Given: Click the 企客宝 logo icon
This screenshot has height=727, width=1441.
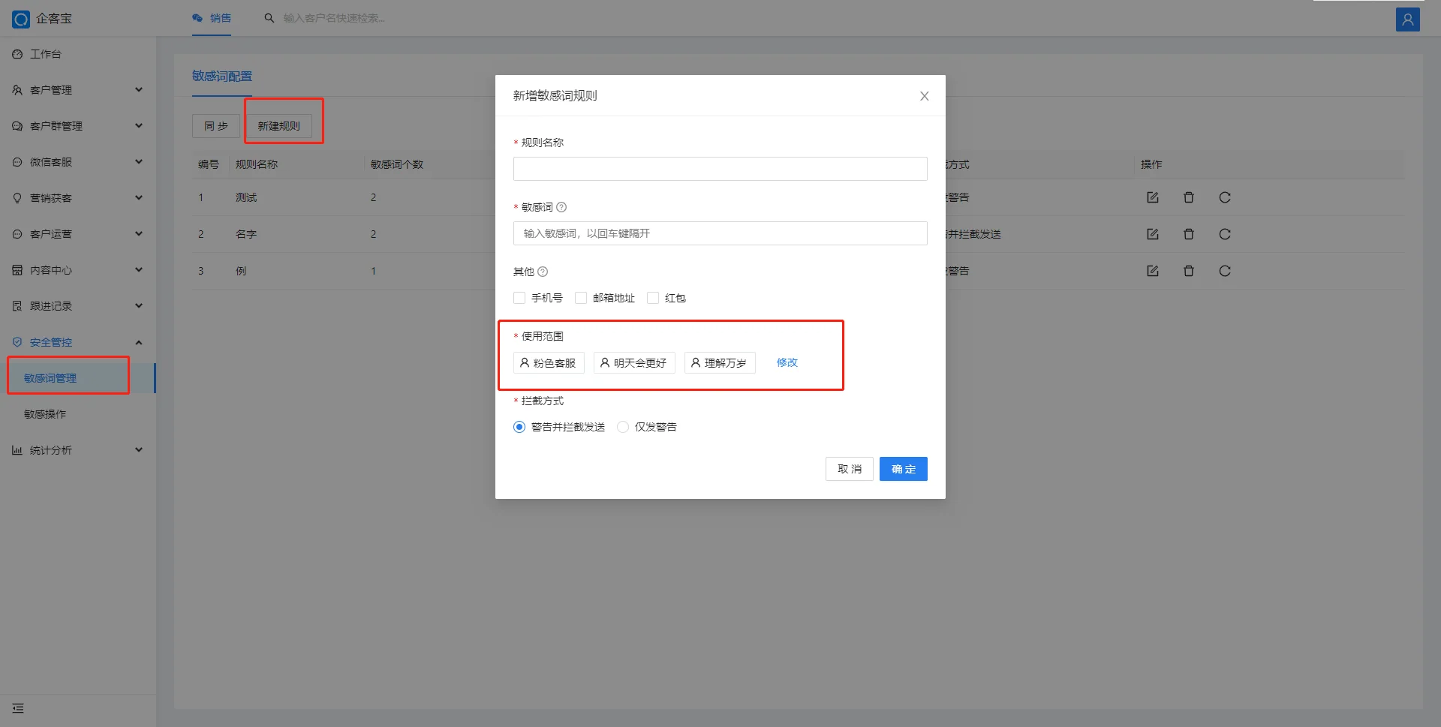Looking at the screenshot, I should pos(21,19).
